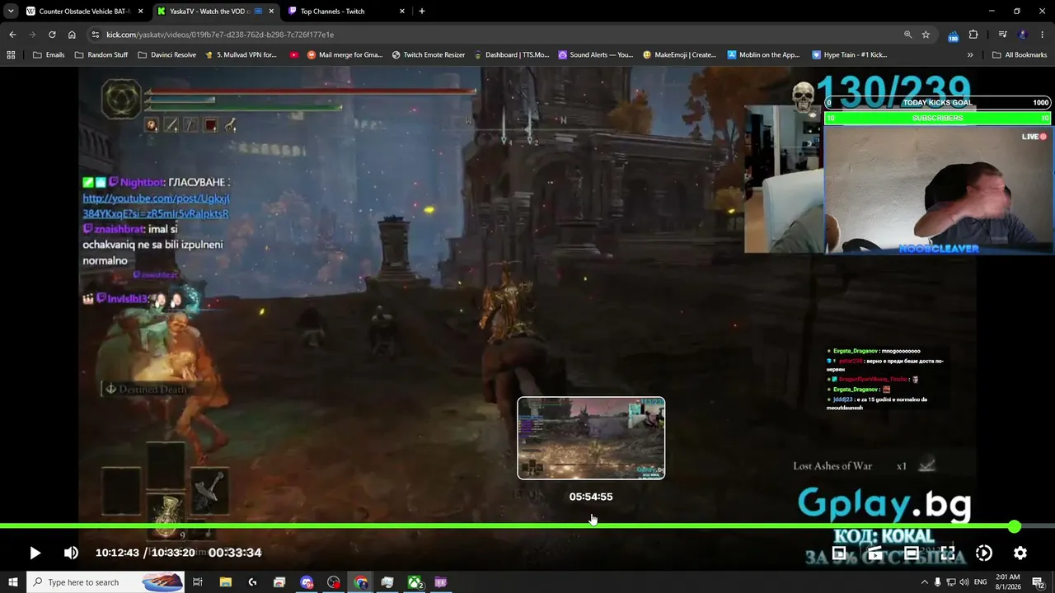Click the Windows taskbar search box
The height and width of the screenshot is (593, 1055).
click(105, 582)
